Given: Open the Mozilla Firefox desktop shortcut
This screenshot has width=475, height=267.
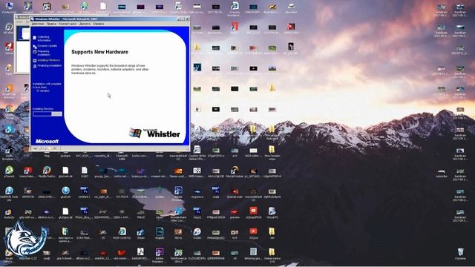Looking at the screenshot, I should 47,172.
